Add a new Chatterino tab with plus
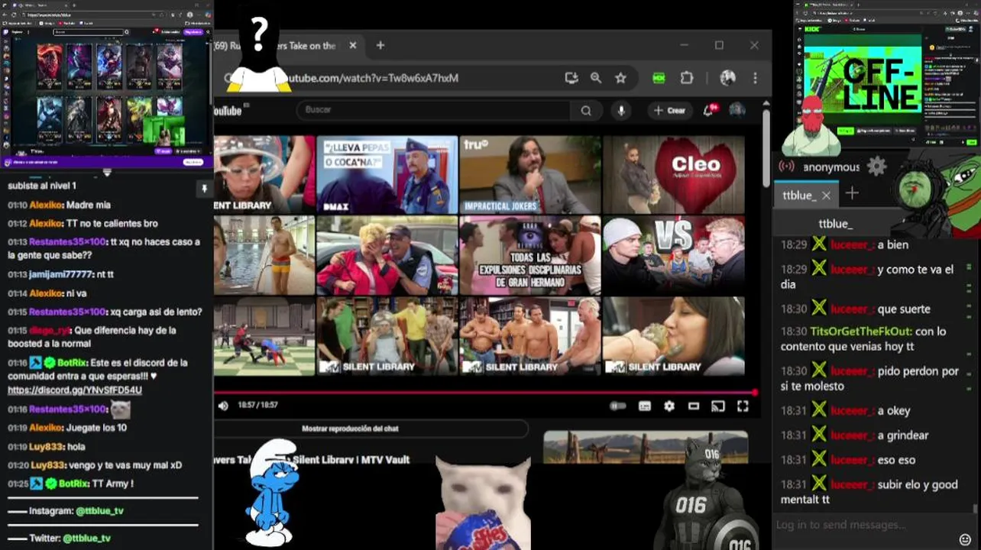Viewport: 981px width, 550px height. [x=852, y=194]
